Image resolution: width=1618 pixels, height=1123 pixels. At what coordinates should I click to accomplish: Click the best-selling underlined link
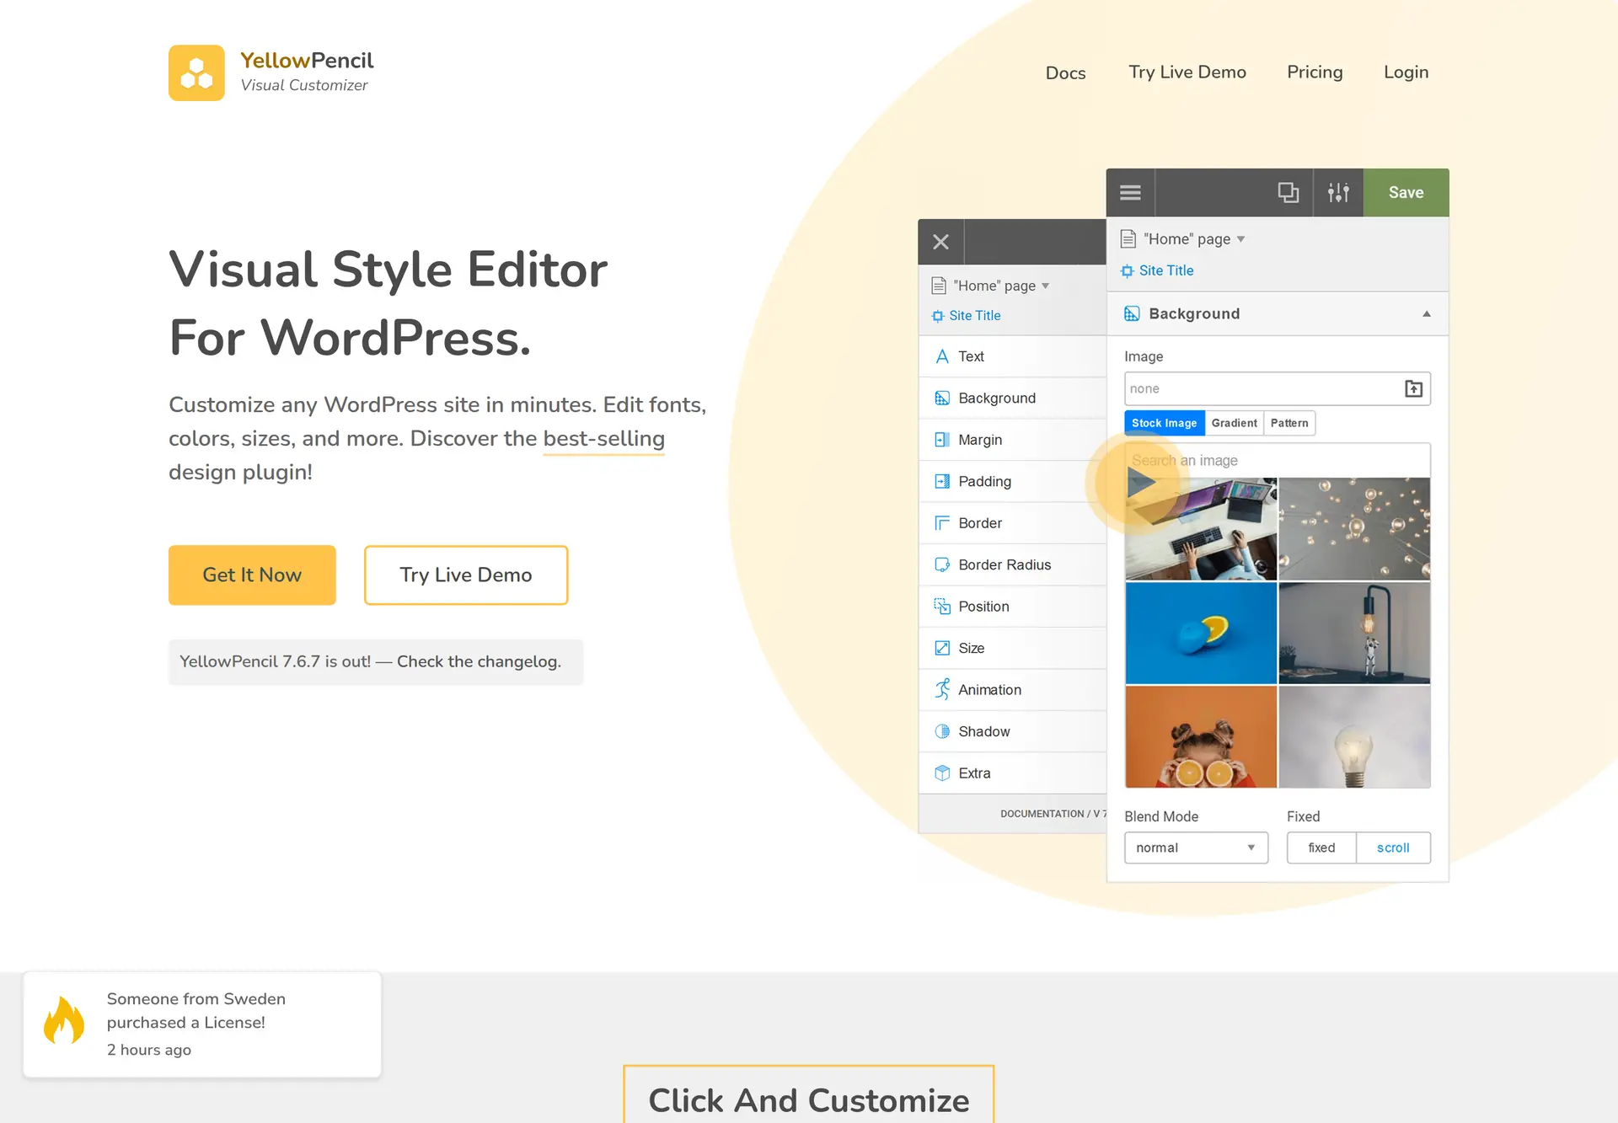(x=603, y=439)
